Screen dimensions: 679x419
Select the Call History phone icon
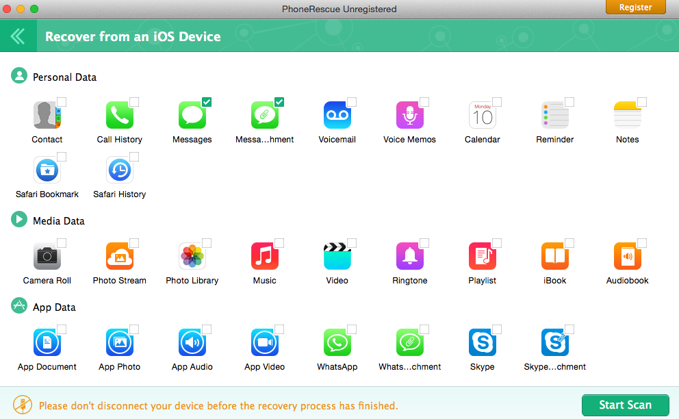(120, 115)
